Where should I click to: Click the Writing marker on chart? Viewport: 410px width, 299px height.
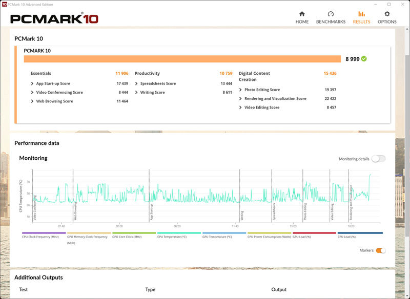[x=242, y=216]
